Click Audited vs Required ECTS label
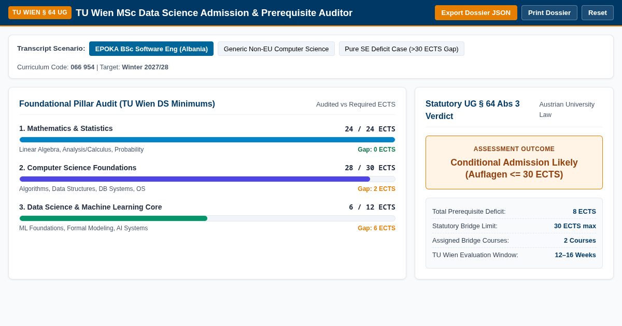 tap(356, 105)
